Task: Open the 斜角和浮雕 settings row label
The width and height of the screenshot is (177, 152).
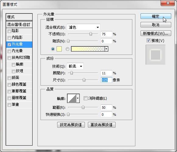Action: click(x=21, y=58)
